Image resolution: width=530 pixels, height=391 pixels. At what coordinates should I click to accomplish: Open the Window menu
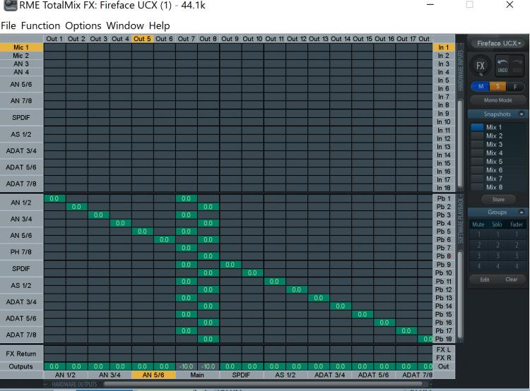(125, 25)
